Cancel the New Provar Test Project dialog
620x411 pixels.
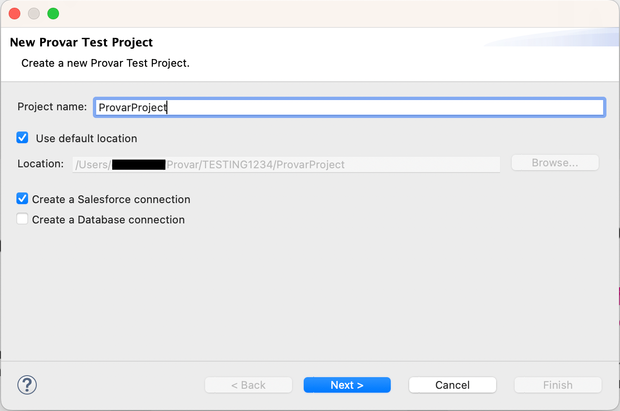452,385
